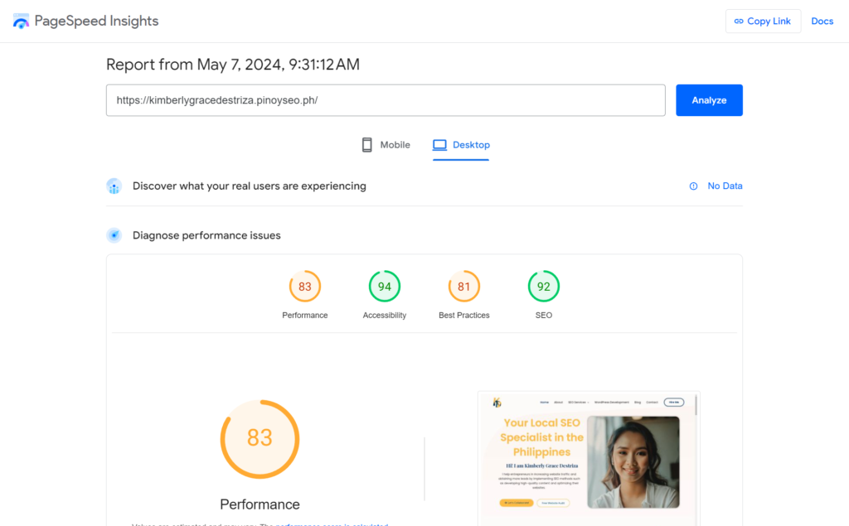Click the 'SEO' label text
Screen dimensions: 849x526
point(544,315)
